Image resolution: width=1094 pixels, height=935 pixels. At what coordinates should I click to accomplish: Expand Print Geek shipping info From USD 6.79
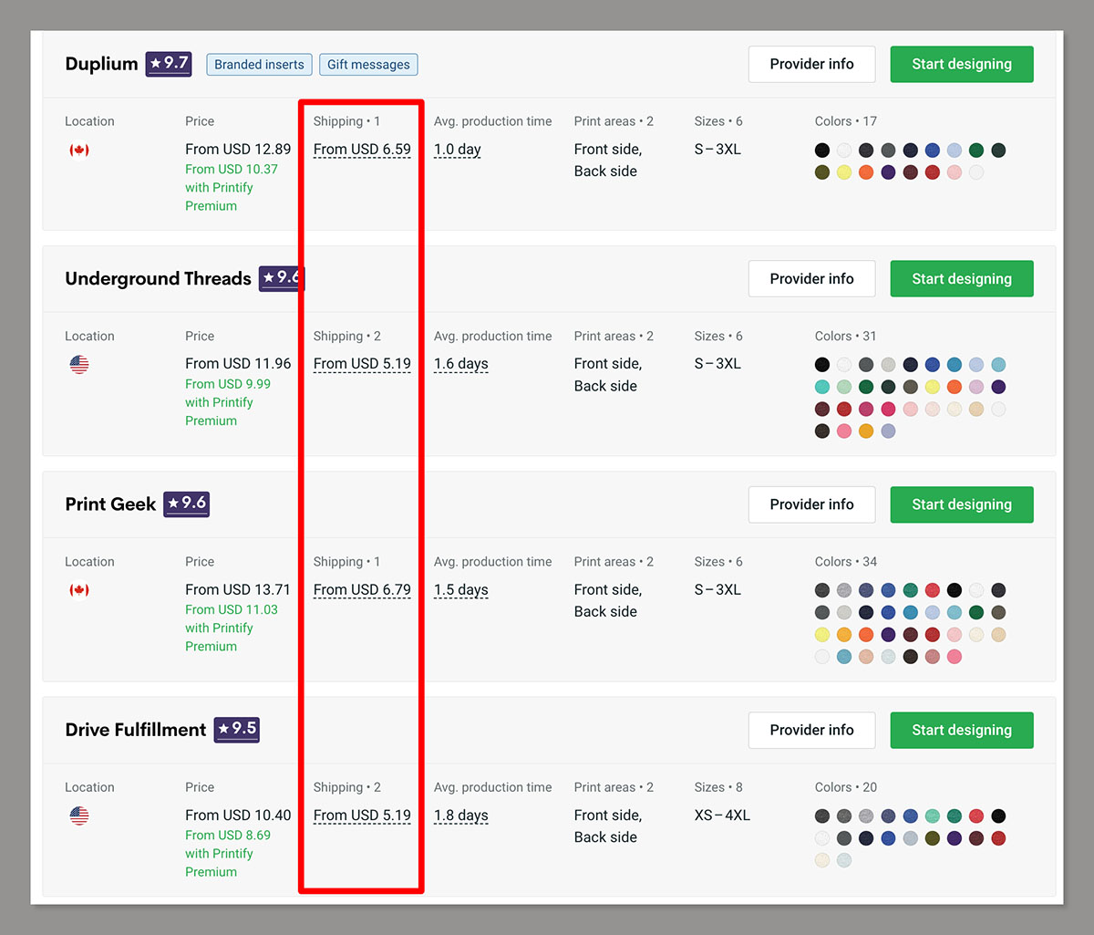click(361, 589)
